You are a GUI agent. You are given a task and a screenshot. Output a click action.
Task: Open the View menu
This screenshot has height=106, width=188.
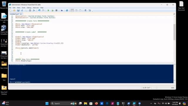(x=19, y=8)
